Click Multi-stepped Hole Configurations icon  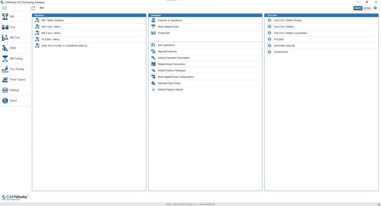coord(153,77)
